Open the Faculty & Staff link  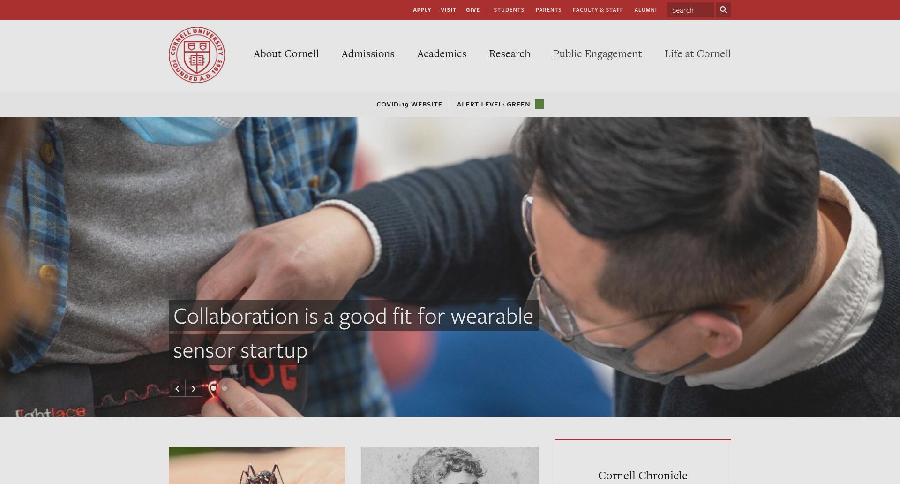pos(598,10)
